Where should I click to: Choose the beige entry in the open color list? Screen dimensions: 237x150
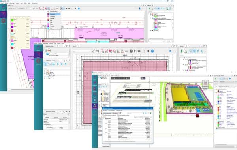click(54, 18)
